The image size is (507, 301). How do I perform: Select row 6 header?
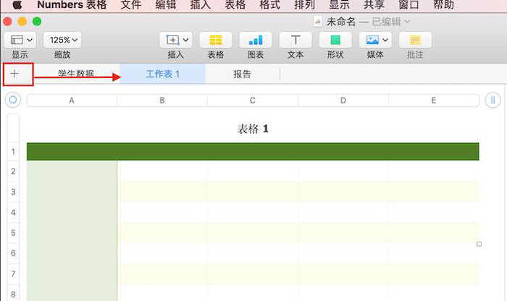pos(13,253)
